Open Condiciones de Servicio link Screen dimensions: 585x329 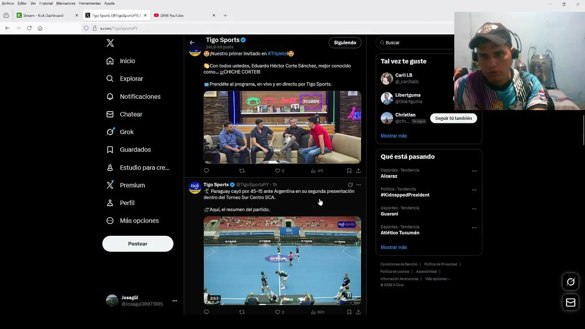point(399,264)
